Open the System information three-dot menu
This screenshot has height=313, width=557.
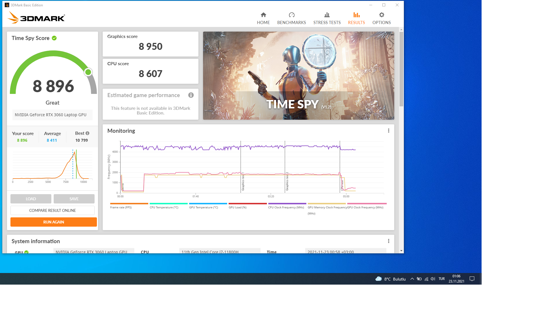click(x=388, y=241)
